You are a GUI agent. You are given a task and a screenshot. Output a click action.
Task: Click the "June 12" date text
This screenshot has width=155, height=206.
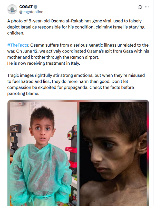(30, 51)
